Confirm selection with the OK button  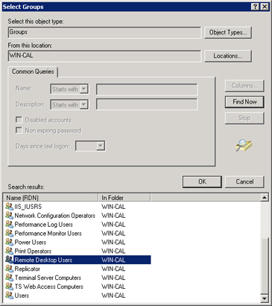202,182
